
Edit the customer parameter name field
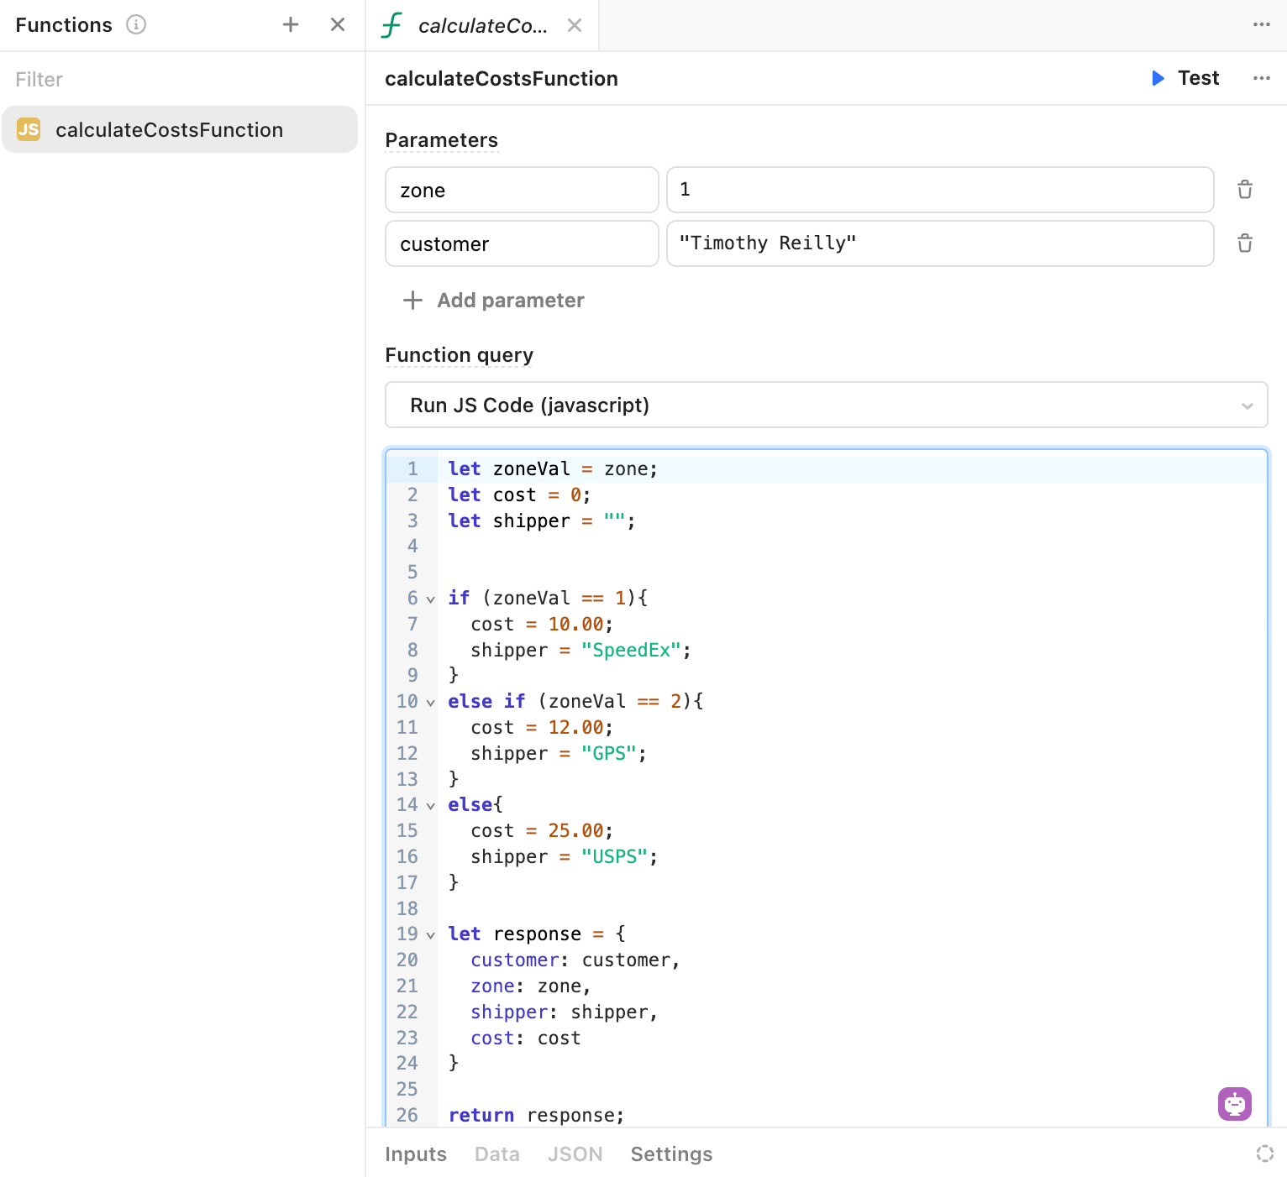point(522,243)
